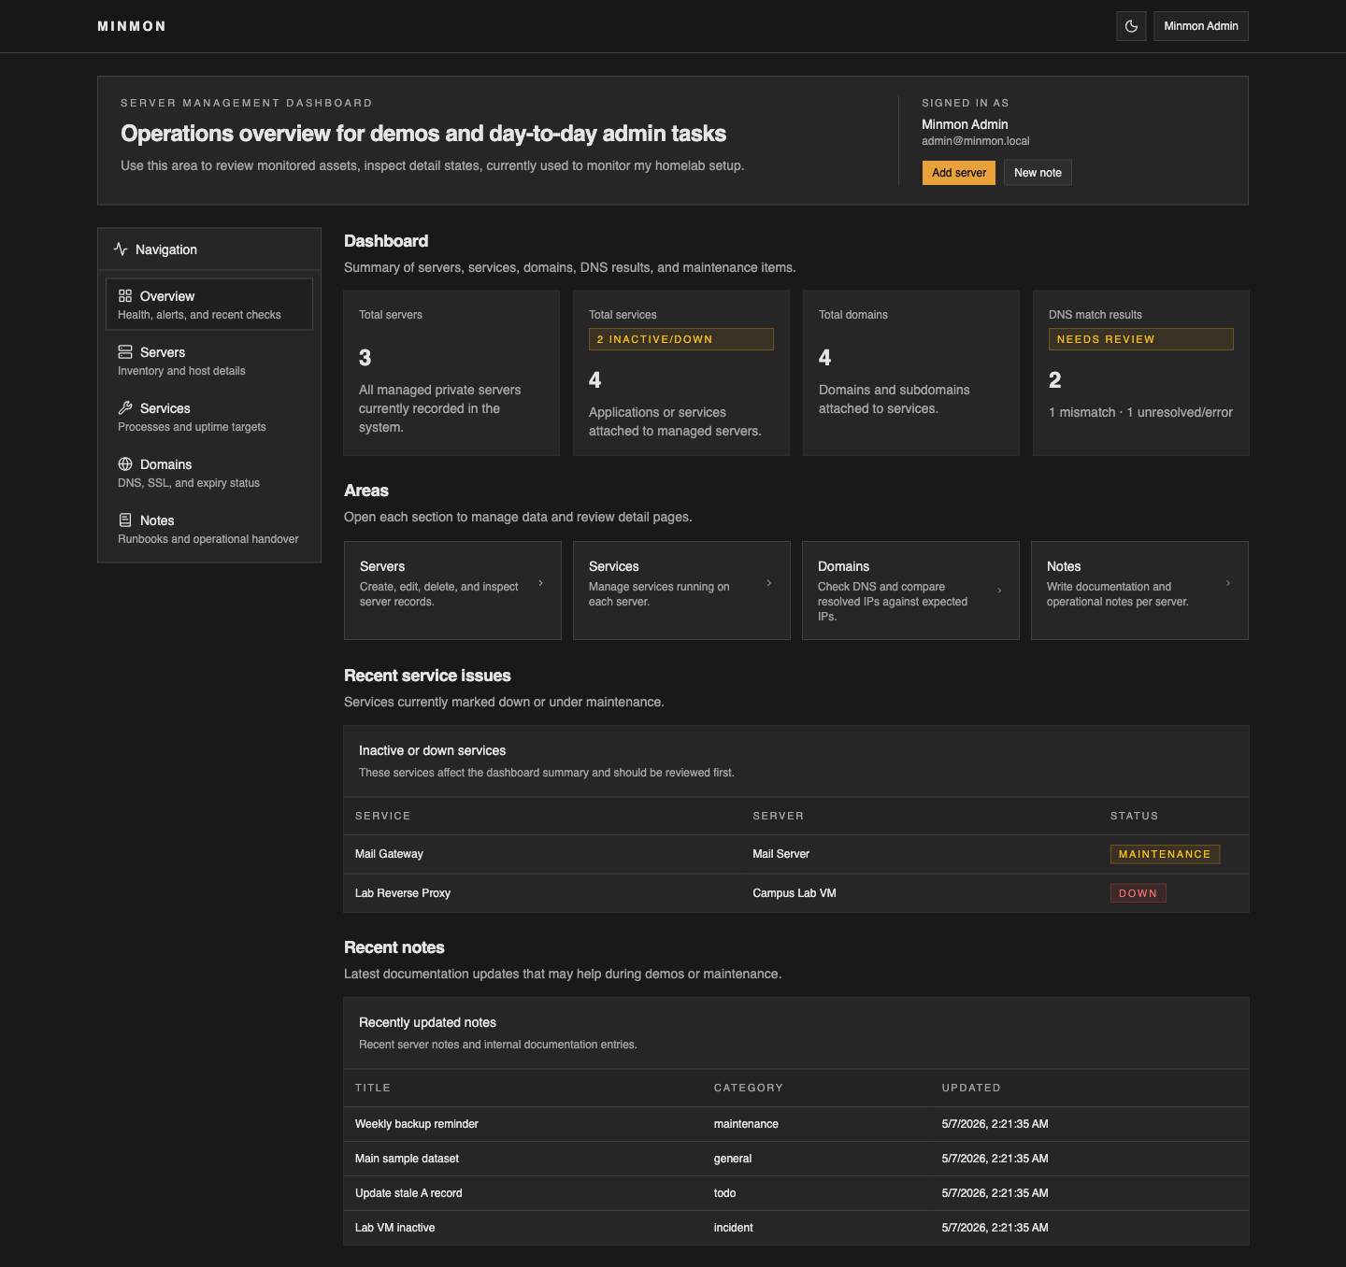Click the 1 mismatch · 1 unresolved/error text
1346x1267 pixels.
click(1140, 412)
